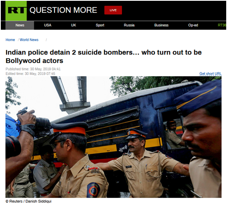Navigate to the Russia section
This screenshot has width=227, height=206.
pos(129,25)
